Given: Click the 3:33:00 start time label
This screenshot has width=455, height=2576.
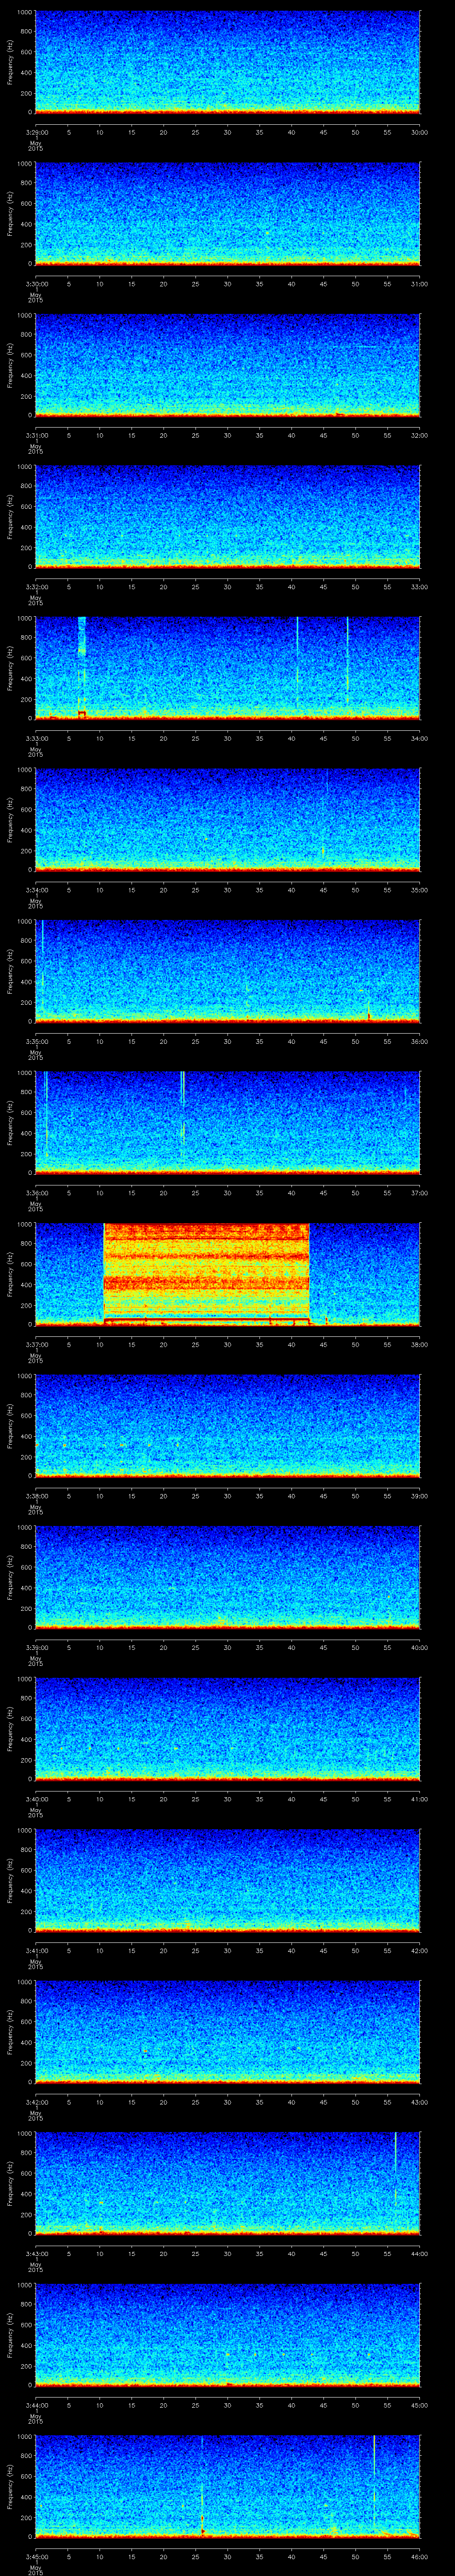Looking at the screenshot, I should pyautogui.click(x=36, y=738).
